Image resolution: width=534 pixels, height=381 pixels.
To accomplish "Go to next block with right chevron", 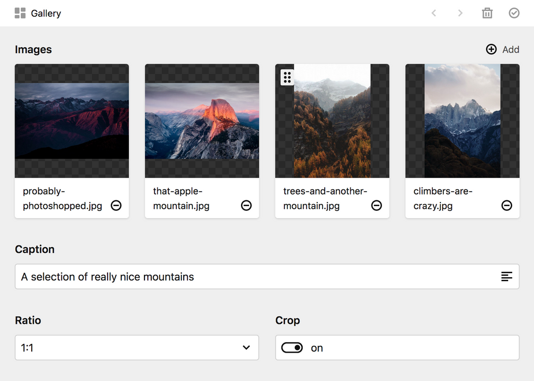I will 460,13.
